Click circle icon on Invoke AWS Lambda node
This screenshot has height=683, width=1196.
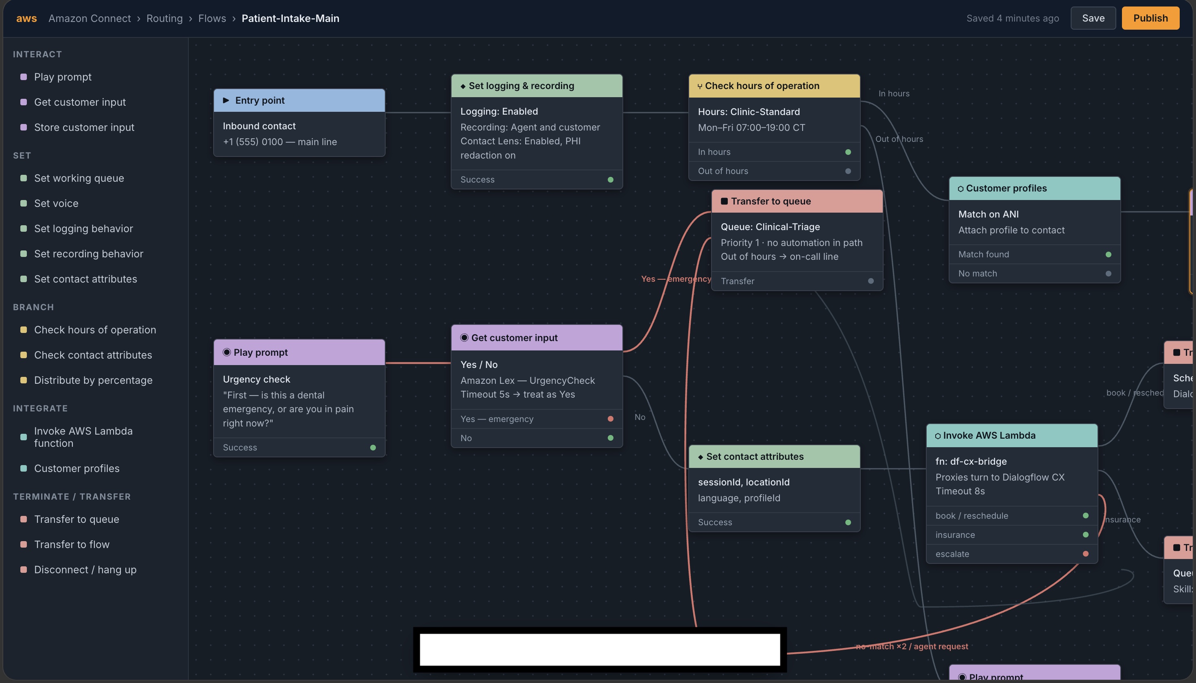938,436
